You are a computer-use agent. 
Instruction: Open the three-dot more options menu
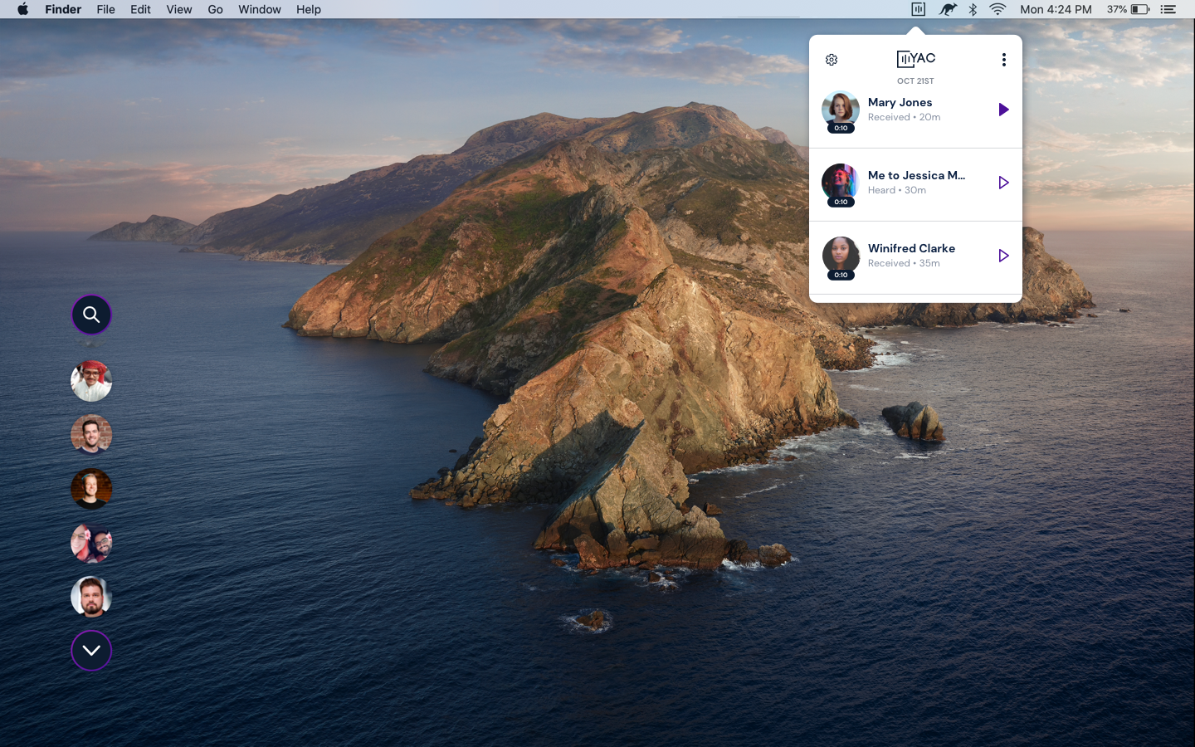pos(1003,60)
